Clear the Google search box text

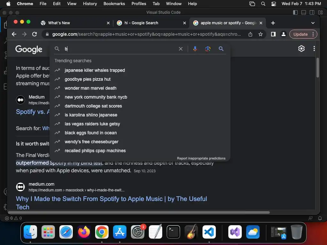point(181,49)
